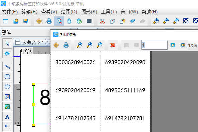Jump to last page in print preview
The height and width of the screenshot is (132, 198).
183,45
